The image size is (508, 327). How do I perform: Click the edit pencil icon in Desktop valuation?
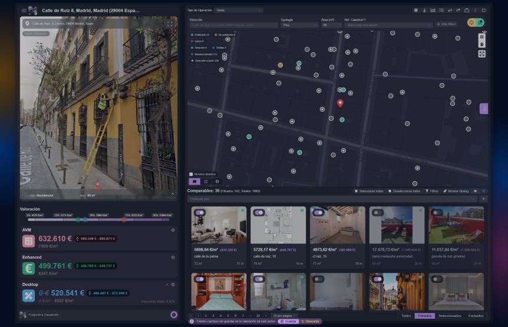coord(167,284)
